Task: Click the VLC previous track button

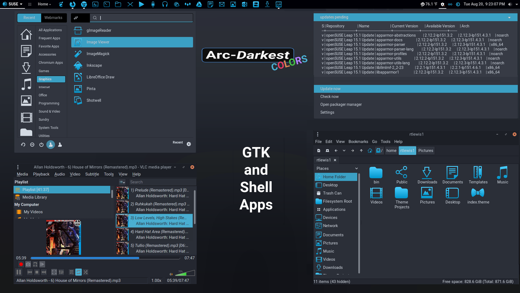Action: tap(30, 272)
